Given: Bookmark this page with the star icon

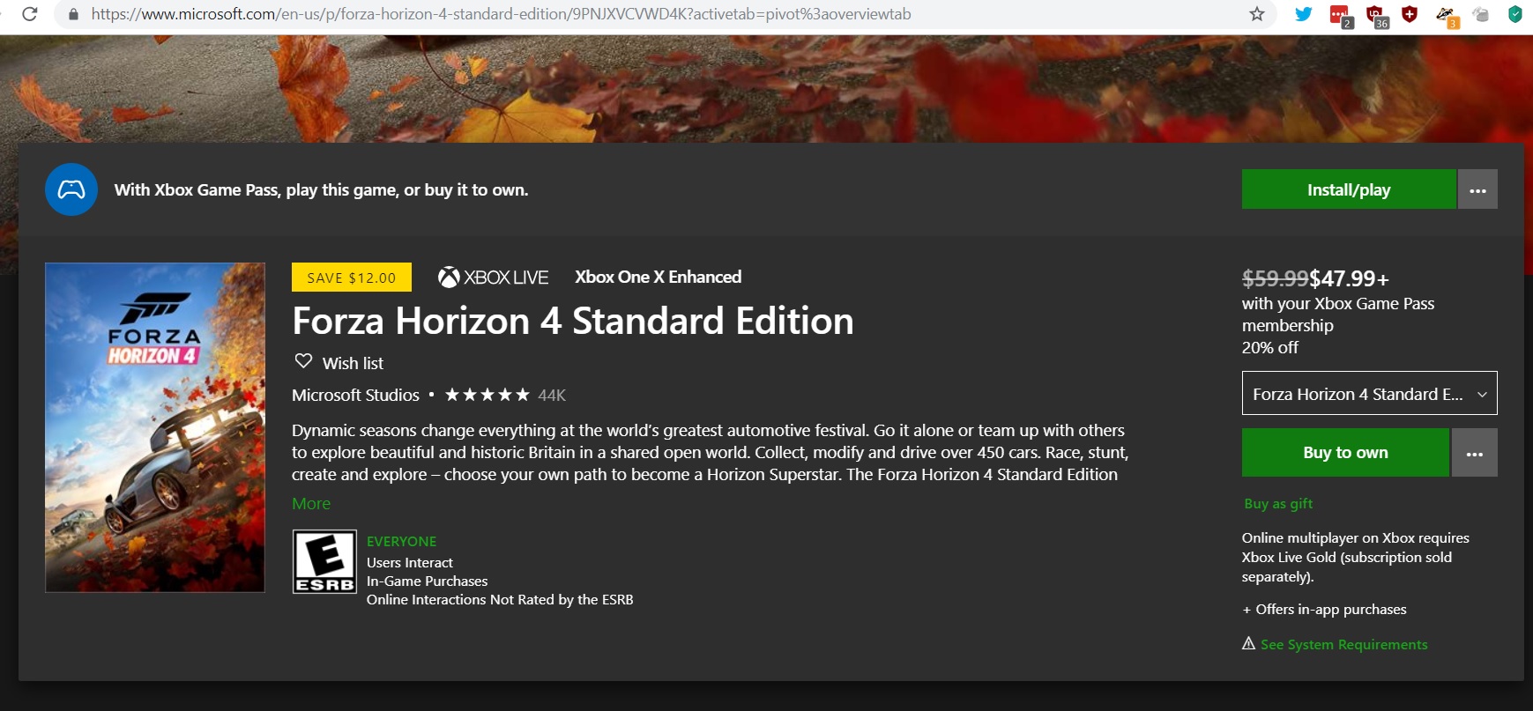Looking at the screenshot, I should (1257, 14).
